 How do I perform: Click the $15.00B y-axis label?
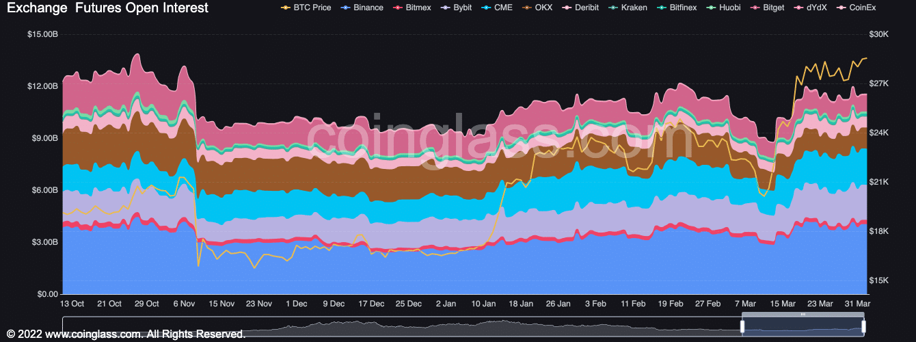[x=42, y=34]
